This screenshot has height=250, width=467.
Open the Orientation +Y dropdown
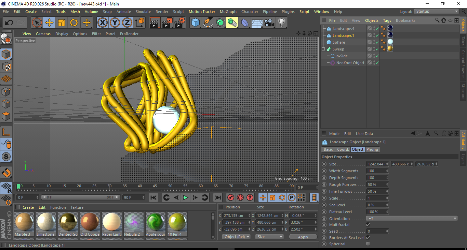click(412, 218)
